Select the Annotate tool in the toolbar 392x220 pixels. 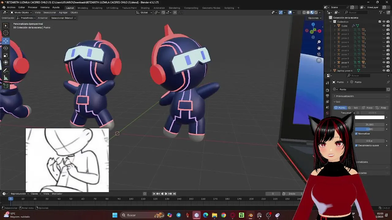pos(6,71)
